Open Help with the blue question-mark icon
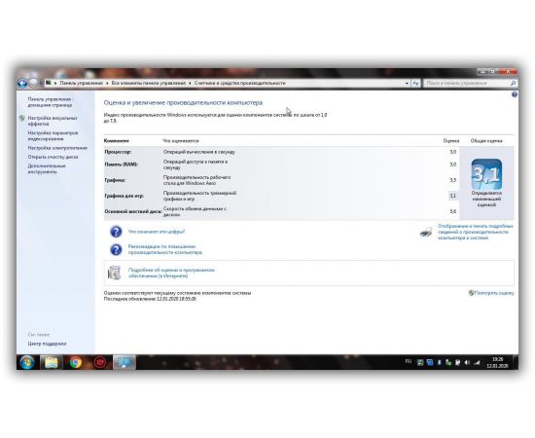This screenshot has height=438, width=535. click(515, 94)
